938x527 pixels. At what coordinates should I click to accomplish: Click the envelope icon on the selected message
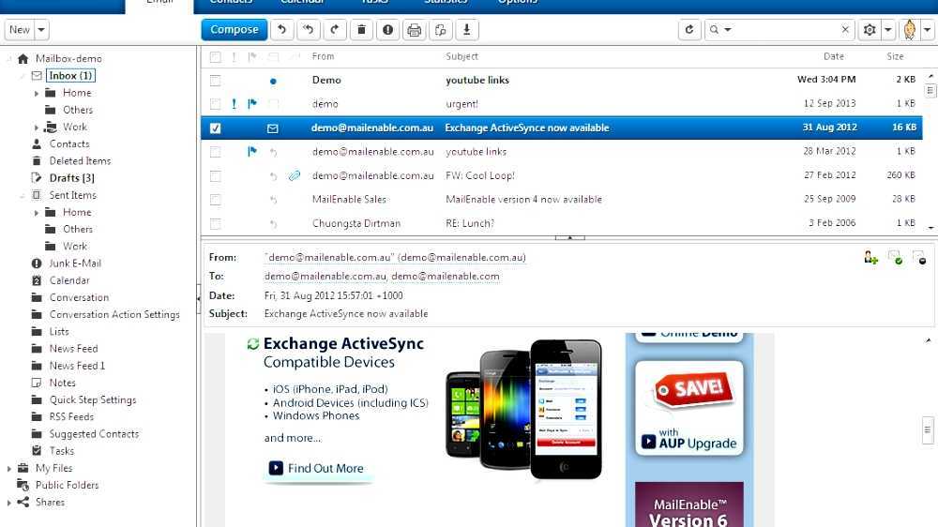[273, 128]
